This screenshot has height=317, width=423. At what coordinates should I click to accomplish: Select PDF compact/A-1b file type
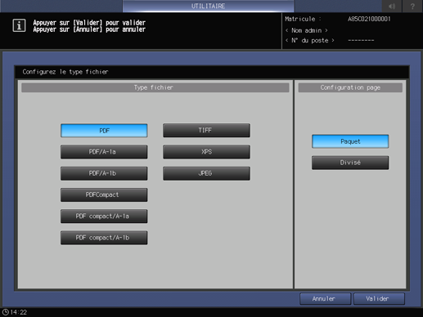[104, 238]
